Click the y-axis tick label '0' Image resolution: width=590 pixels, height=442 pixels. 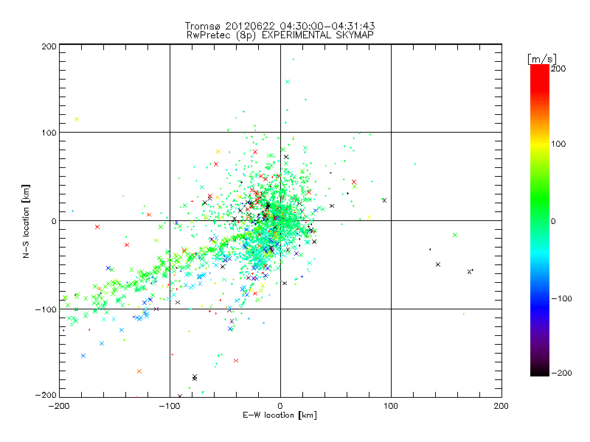click(x=54, y=221)
